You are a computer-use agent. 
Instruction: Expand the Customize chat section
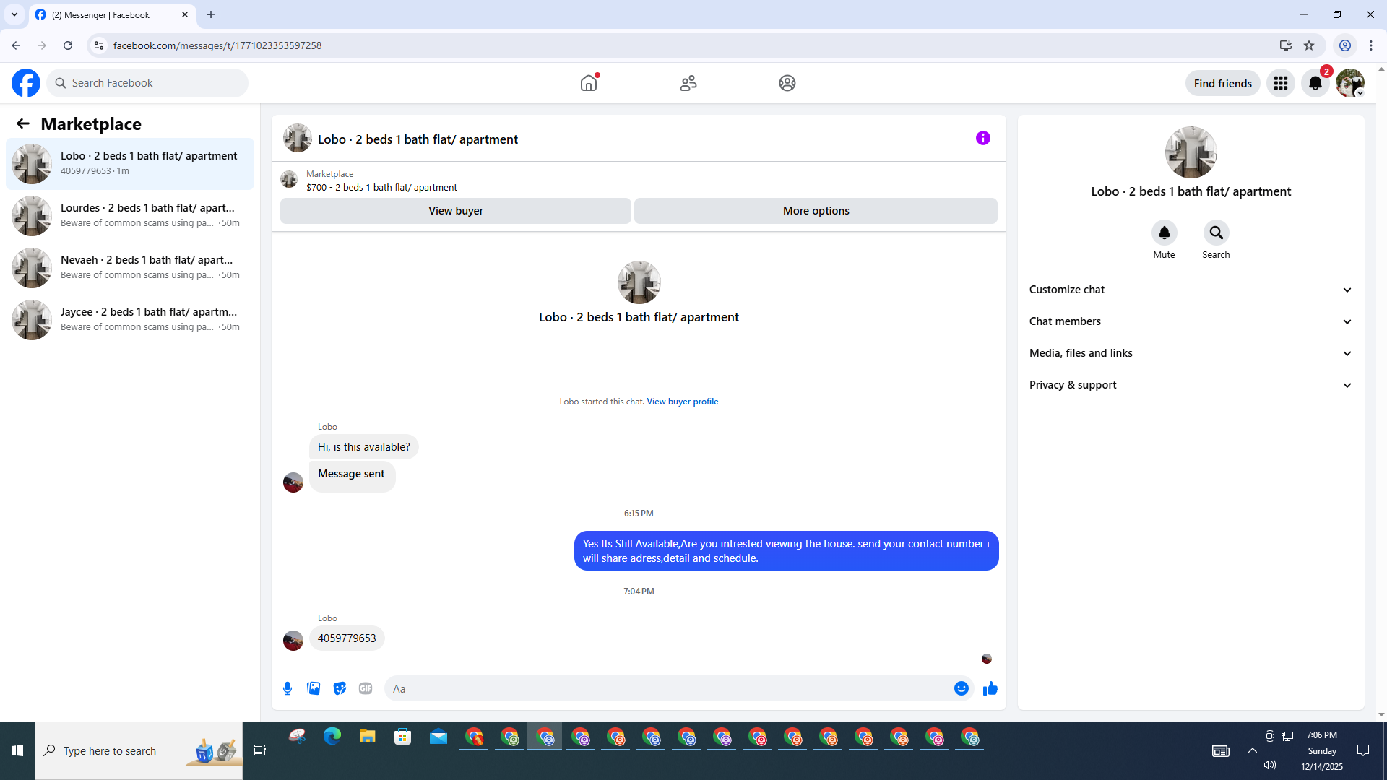tap(1191, 290)
